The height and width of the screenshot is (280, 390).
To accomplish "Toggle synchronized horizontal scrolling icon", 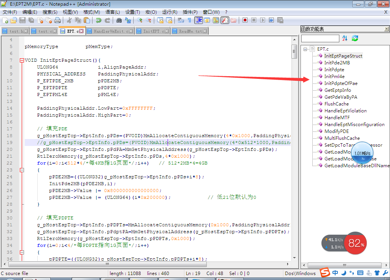I will tap(169, 21).
